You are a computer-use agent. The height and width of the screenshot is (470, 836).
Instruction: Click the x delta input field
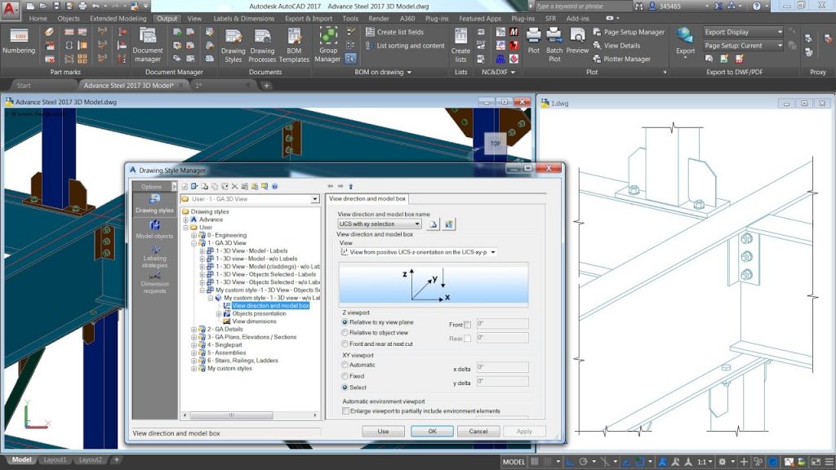coord(502,367)
